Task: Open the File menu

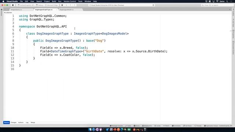Action: (21, 1)
